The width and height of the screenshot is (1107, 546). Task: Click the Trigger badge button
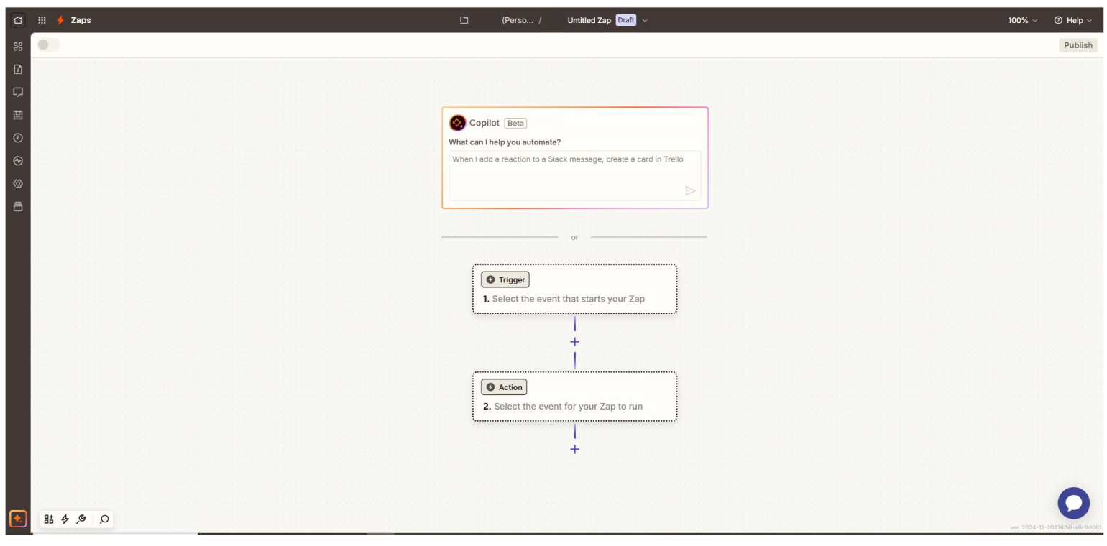coord(505,279)
